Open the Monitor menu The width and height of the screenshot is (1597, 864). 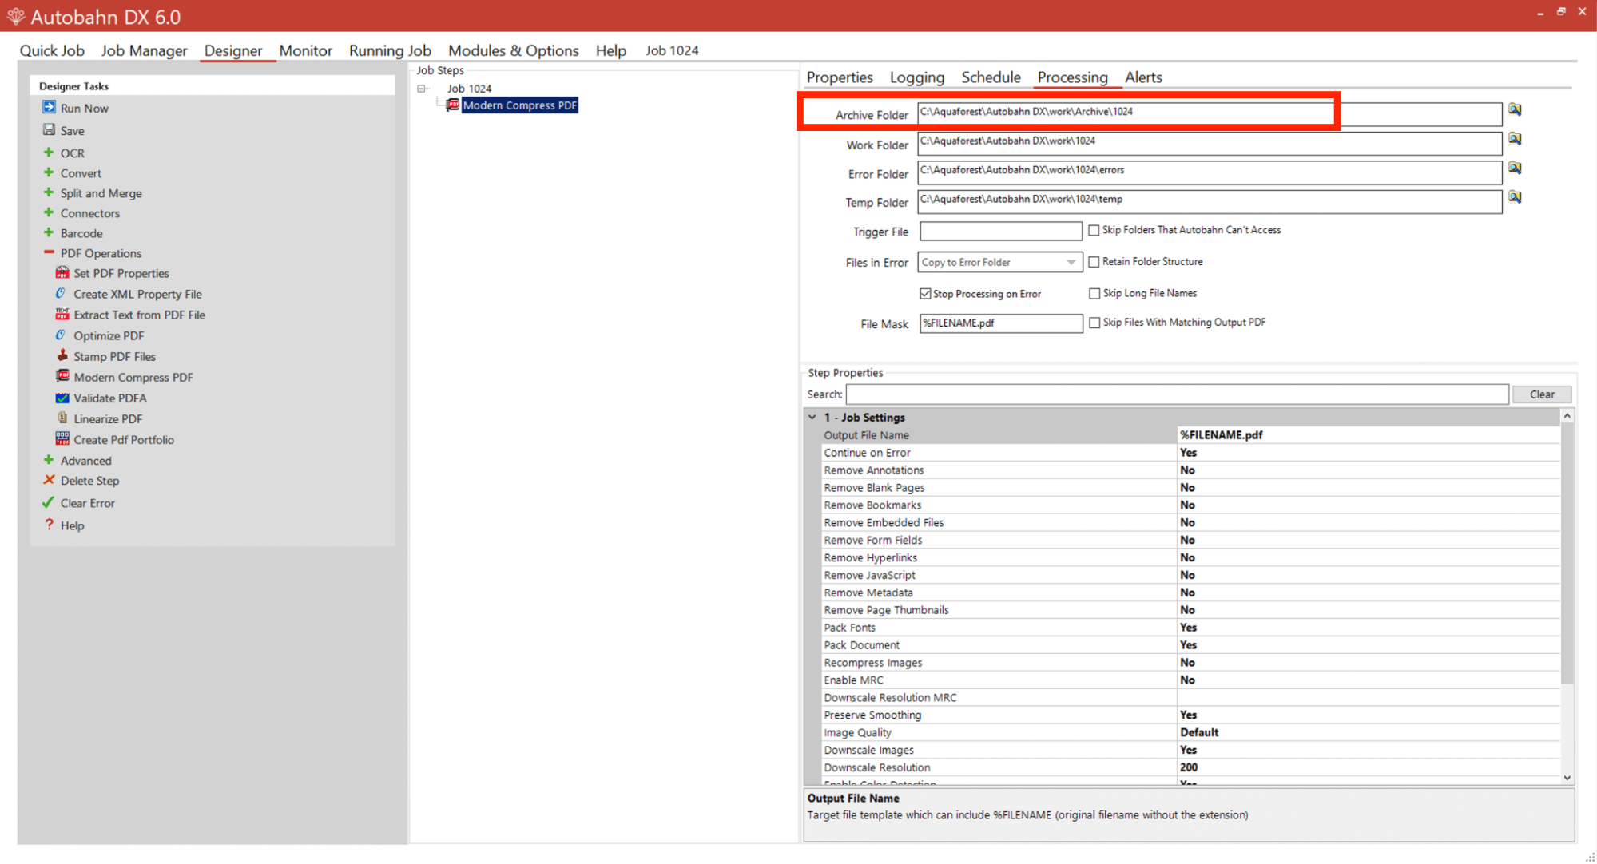305,50
